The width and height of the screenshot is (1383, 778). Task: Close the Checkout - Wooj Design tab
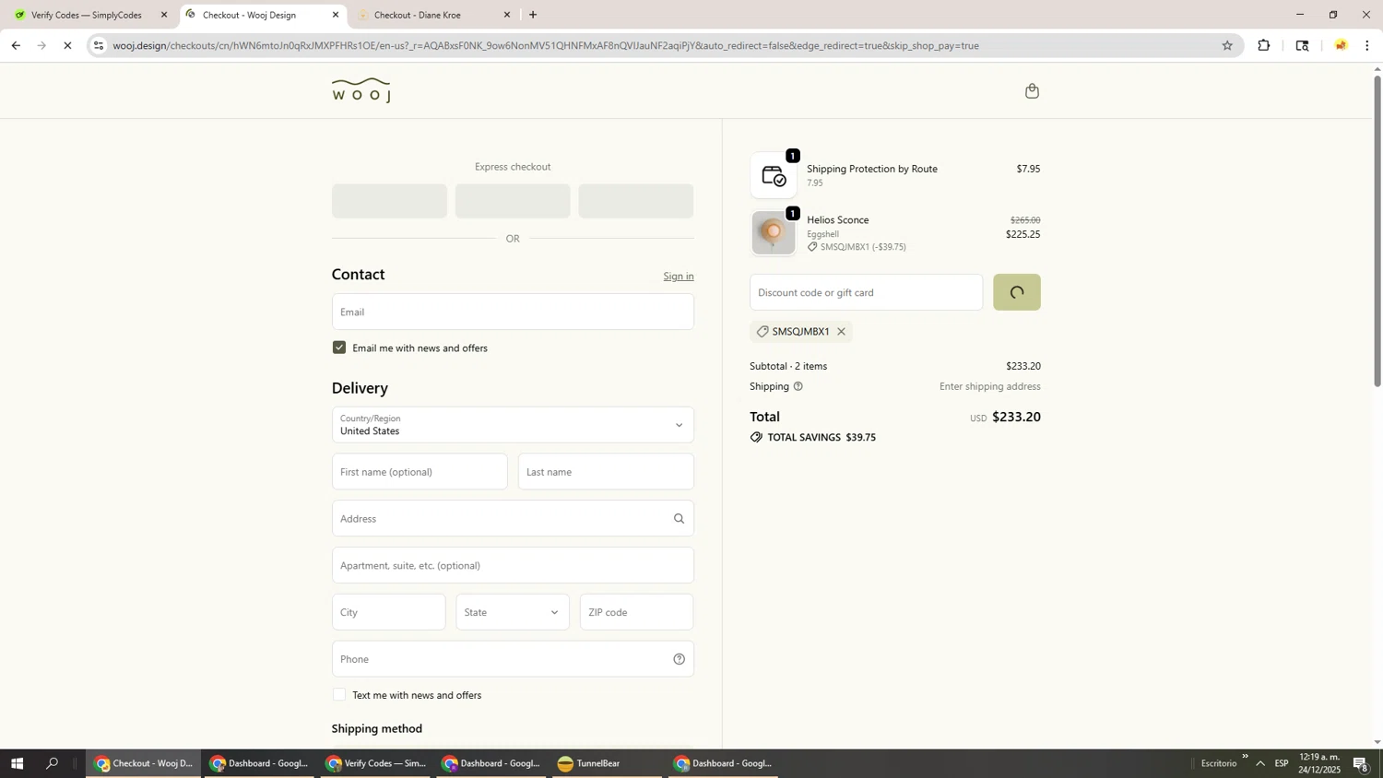336,15
